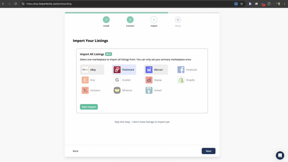Image resolution: width=288 pixels, height=162 pixels.
Task: Click the Facebook logo icon
Action: point(181,70)
